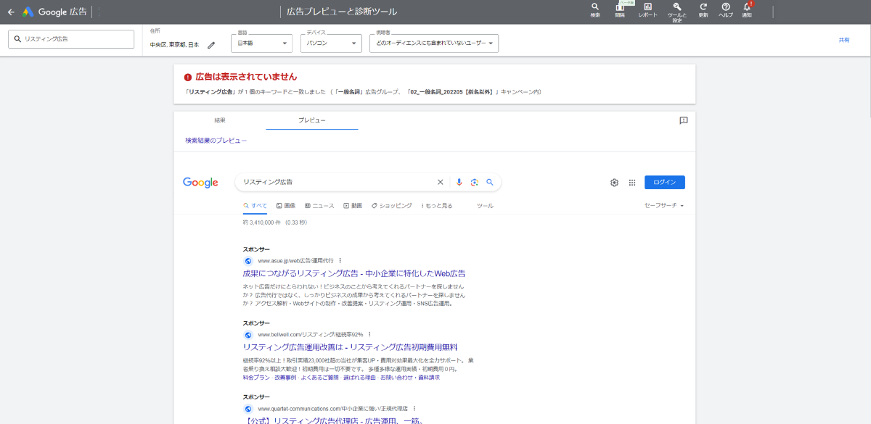
Task: Click the globe icon beside www.bellwell.com
Action: coord(248,335)
